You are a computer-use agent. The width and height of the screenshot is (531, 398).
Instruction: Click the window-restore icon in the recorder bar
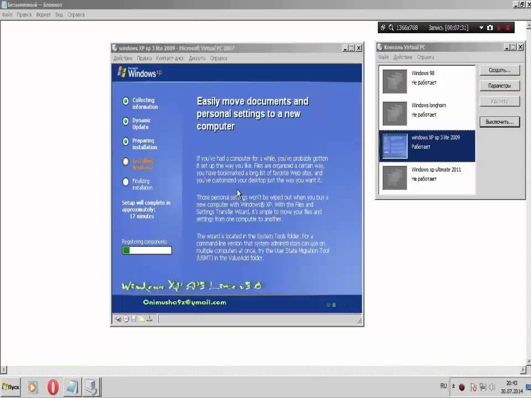(383, 28)
